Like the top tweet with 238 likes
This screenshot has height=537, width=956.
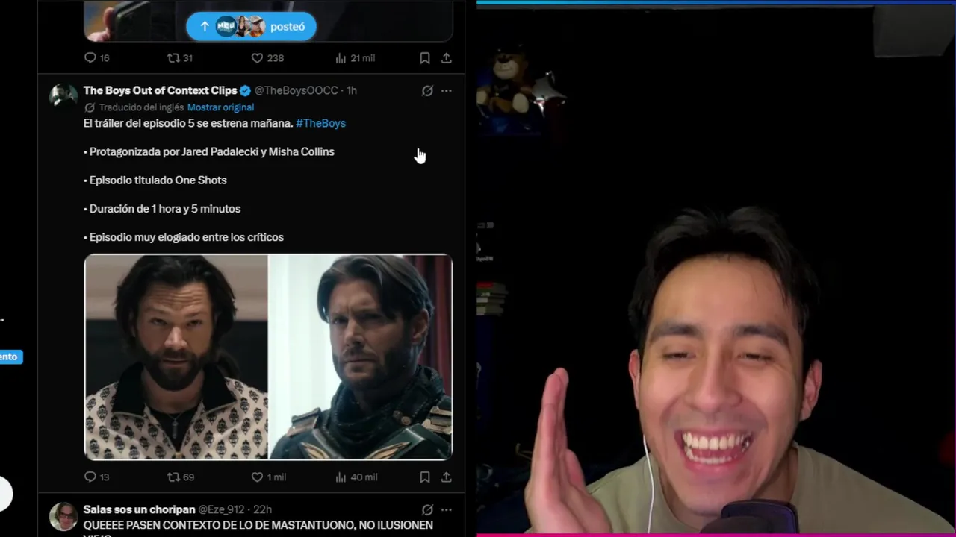pyautogui.click(x=267, y=58)
